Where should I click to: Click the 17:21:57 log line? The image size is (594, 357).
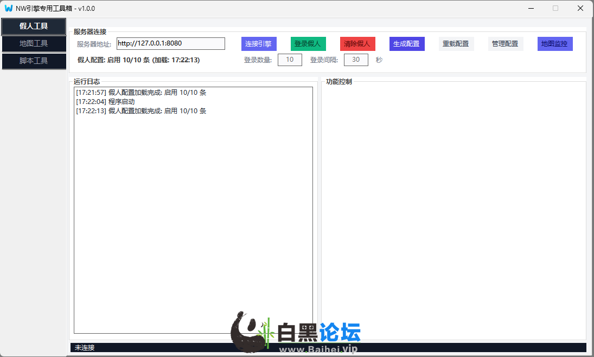141,93
